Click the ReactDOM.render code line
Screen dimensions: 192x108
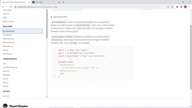(x=66, y=62)
